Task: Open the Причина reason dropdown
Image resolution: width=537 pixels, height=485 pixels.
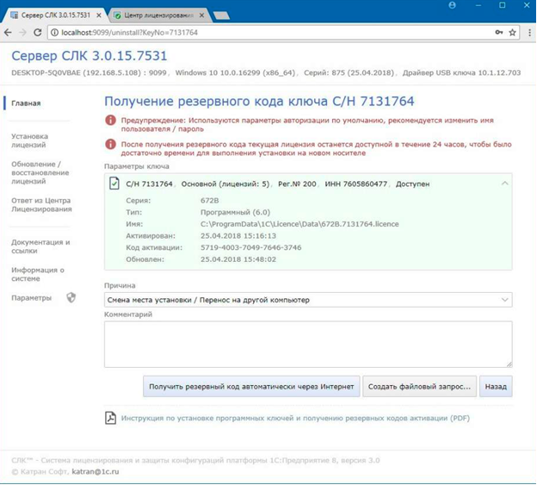Action: coord(308,300)
